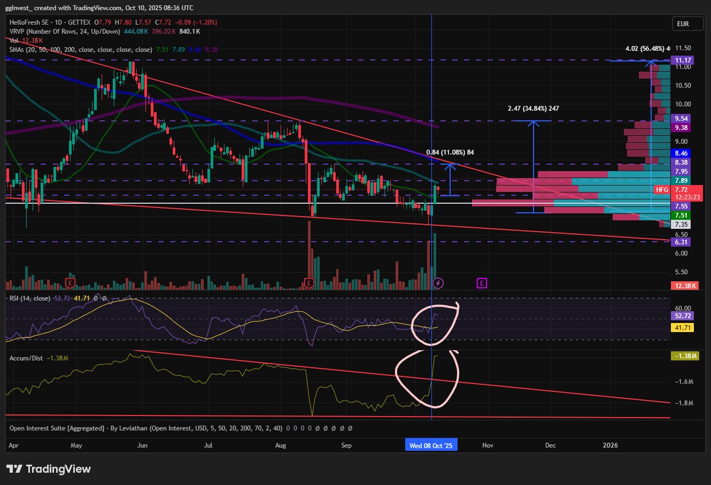Click the 2026 label on the time axis
Screen dimensions: 711x485
[610, 445]
